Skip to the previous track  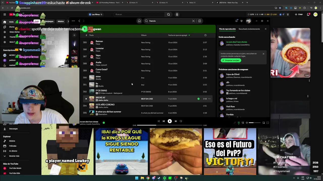coord(164,121)
